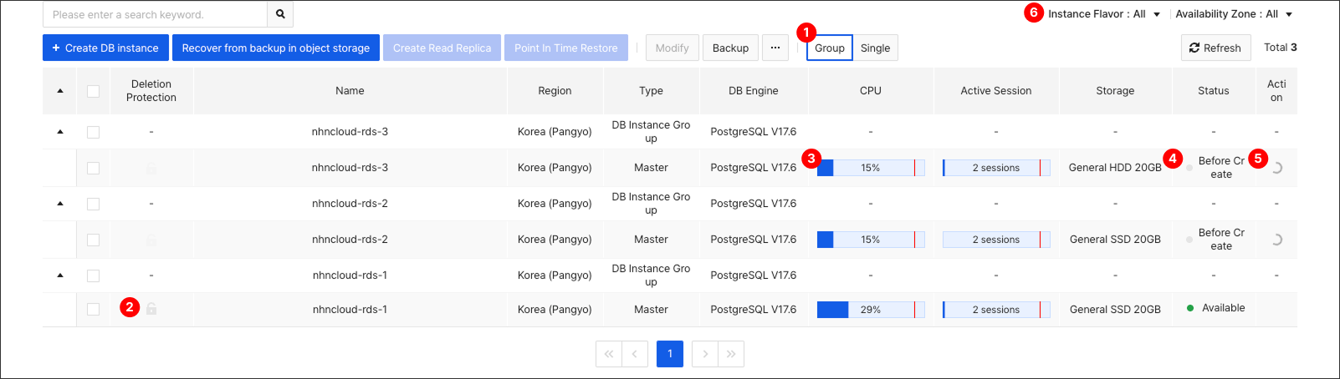Click the lock icon in nhncloud-rds-1 Master row

(x=151, y=309)
